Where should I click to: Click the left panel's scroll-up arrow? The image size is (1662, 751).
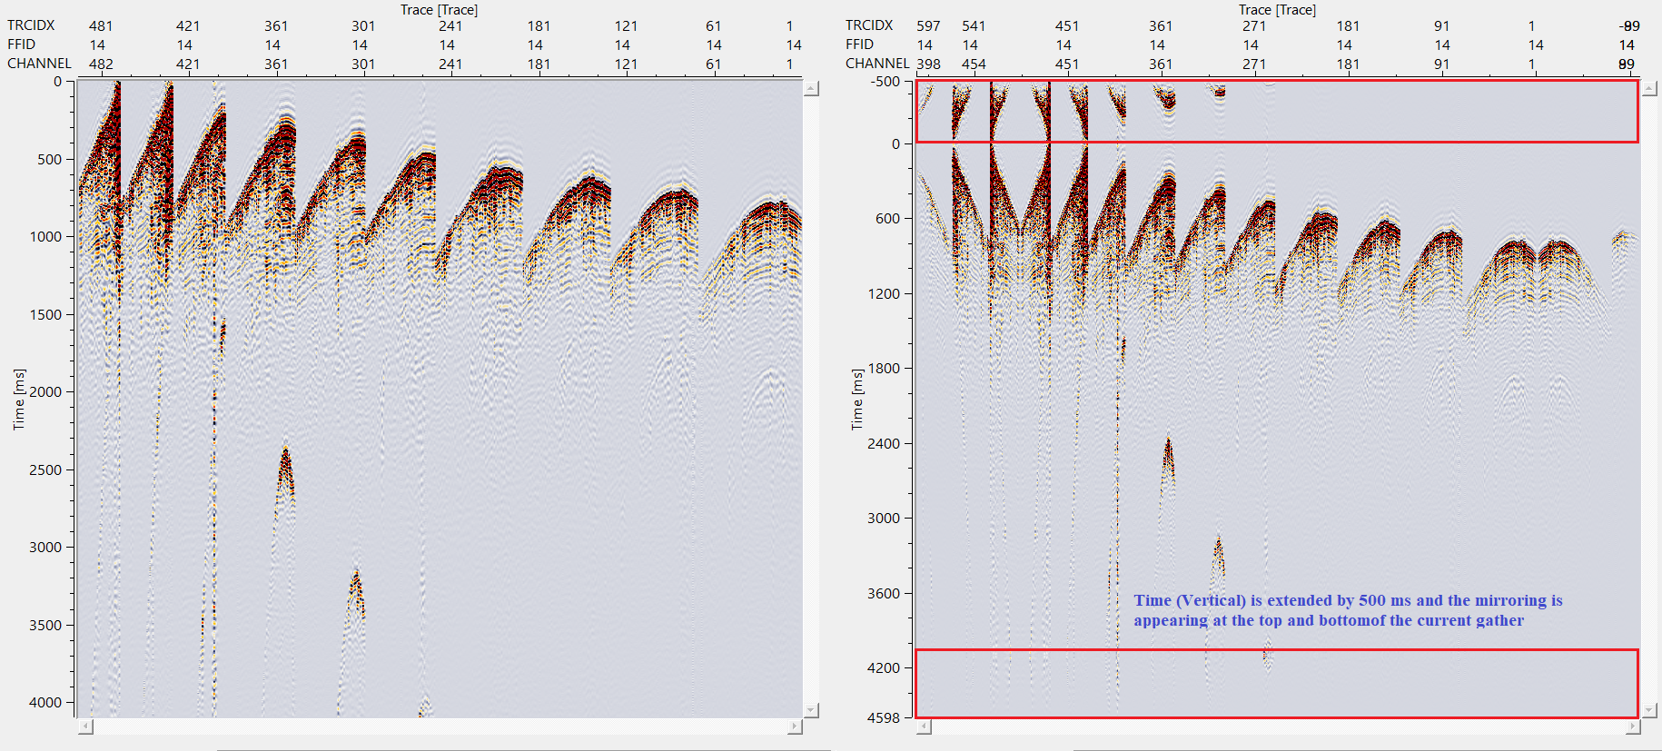(x=811, y=89)
